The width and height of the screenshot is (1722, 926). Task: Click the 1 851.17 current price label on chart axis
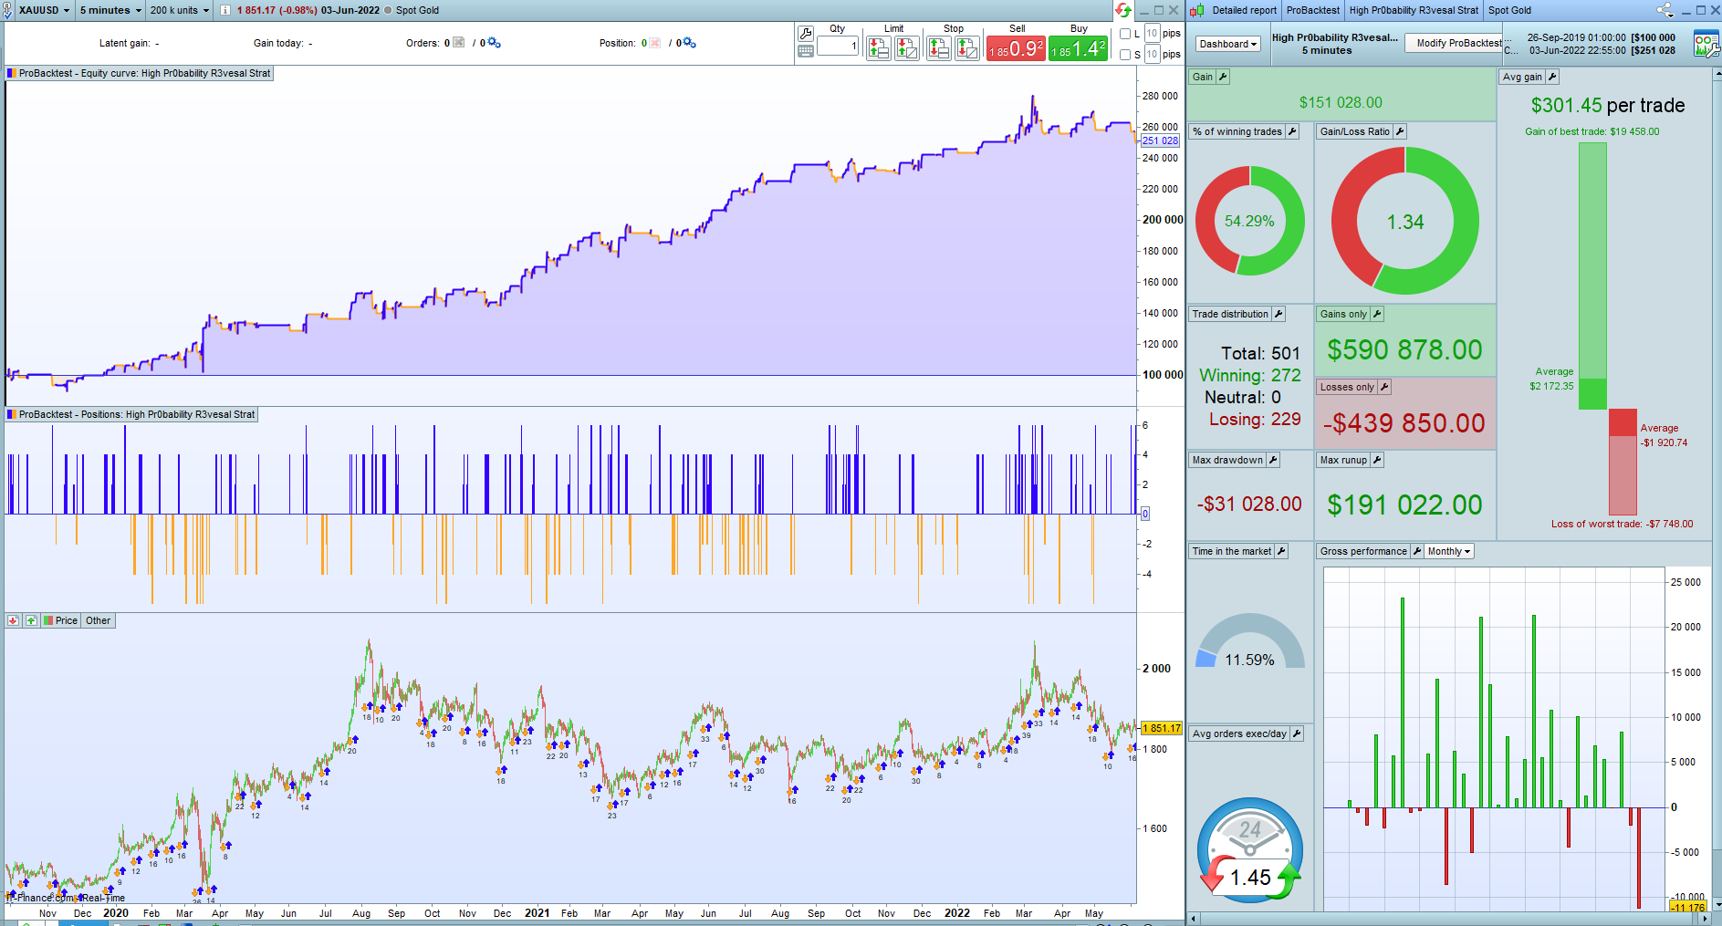(x=1162, y=728)
